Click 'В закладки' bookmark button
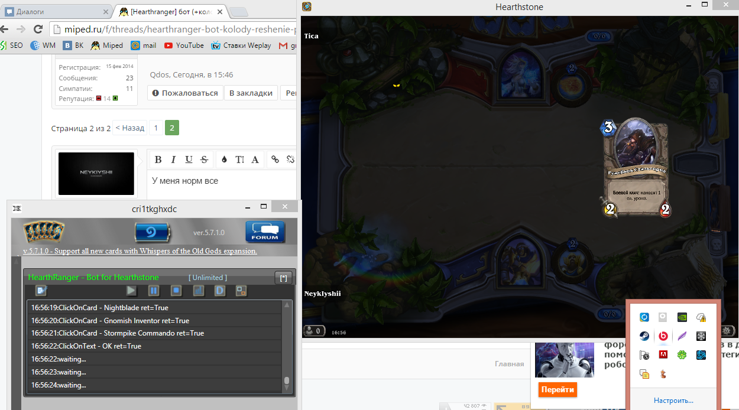The height and width of the screenshot is (410, 739). point(251,93)
